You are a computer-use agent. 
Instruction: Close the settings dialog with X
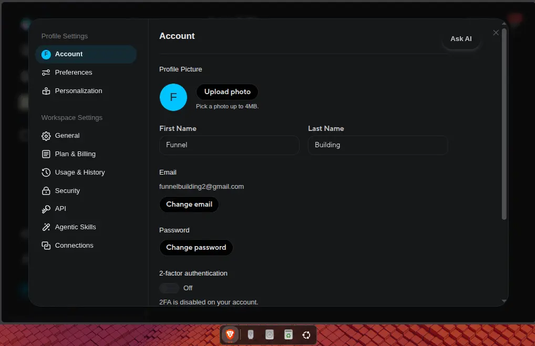pyautogui.click(x=496, y=33)
